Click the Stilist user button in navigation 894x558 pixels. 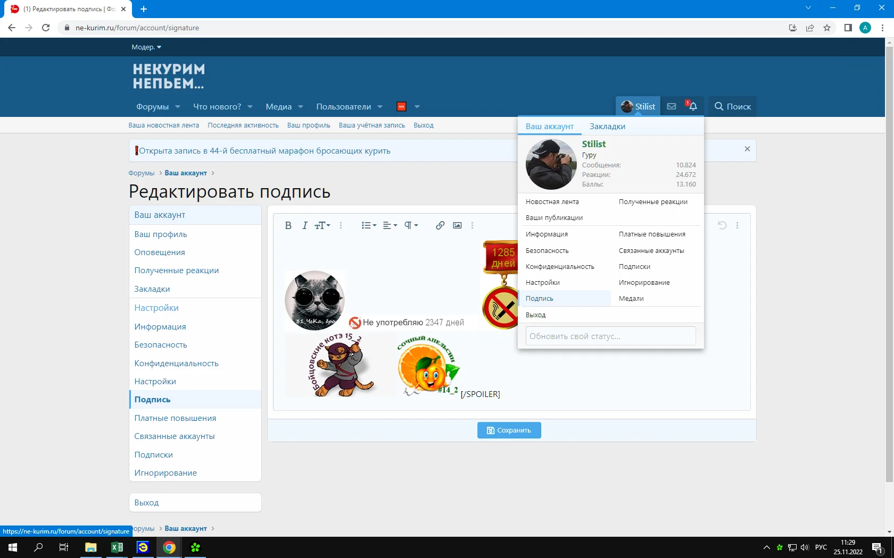tap(638, 106)
